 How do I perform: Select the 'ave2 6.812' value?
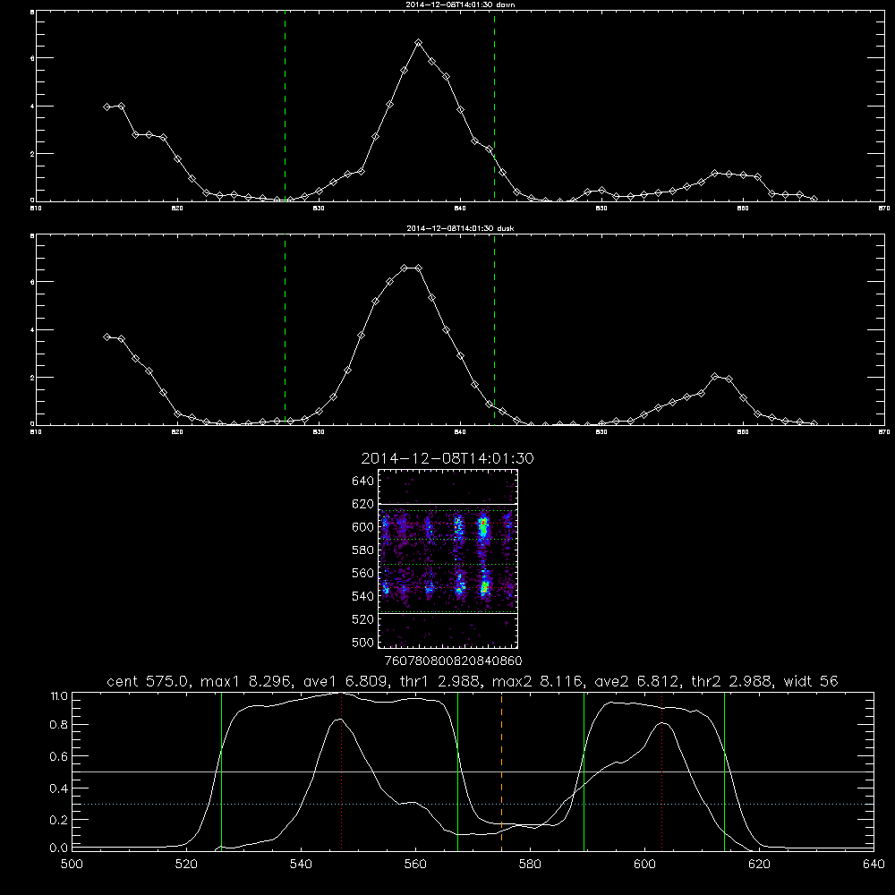[636, 681]
